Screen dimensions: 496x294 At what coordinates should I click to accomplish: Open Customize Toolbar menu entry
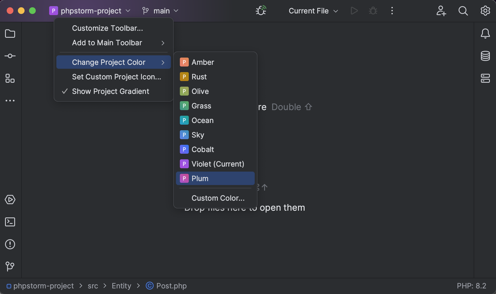pyautogui.click(x=108, y=28)
